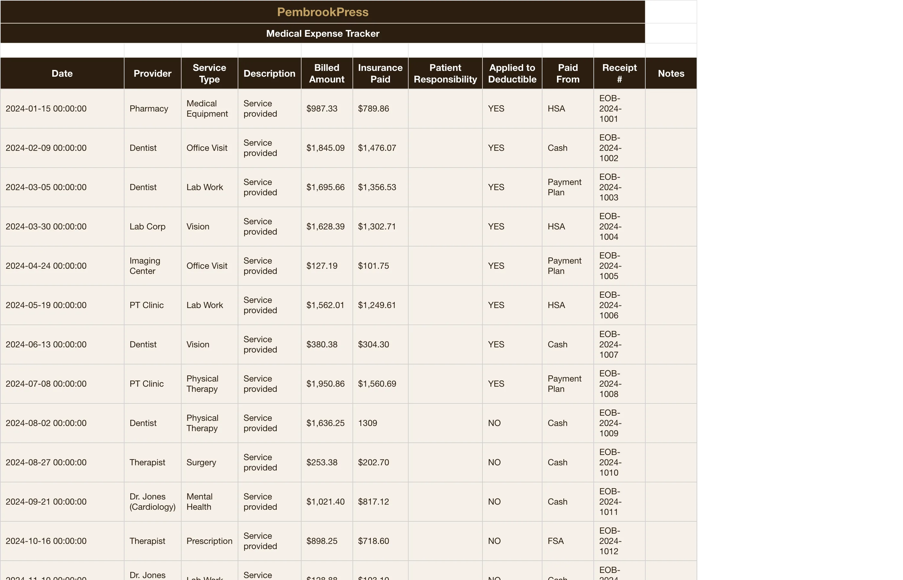The width and height of the screenshot is (903, 580).
Task: Select billed amount $898.25
Action: tap(327, 541)
